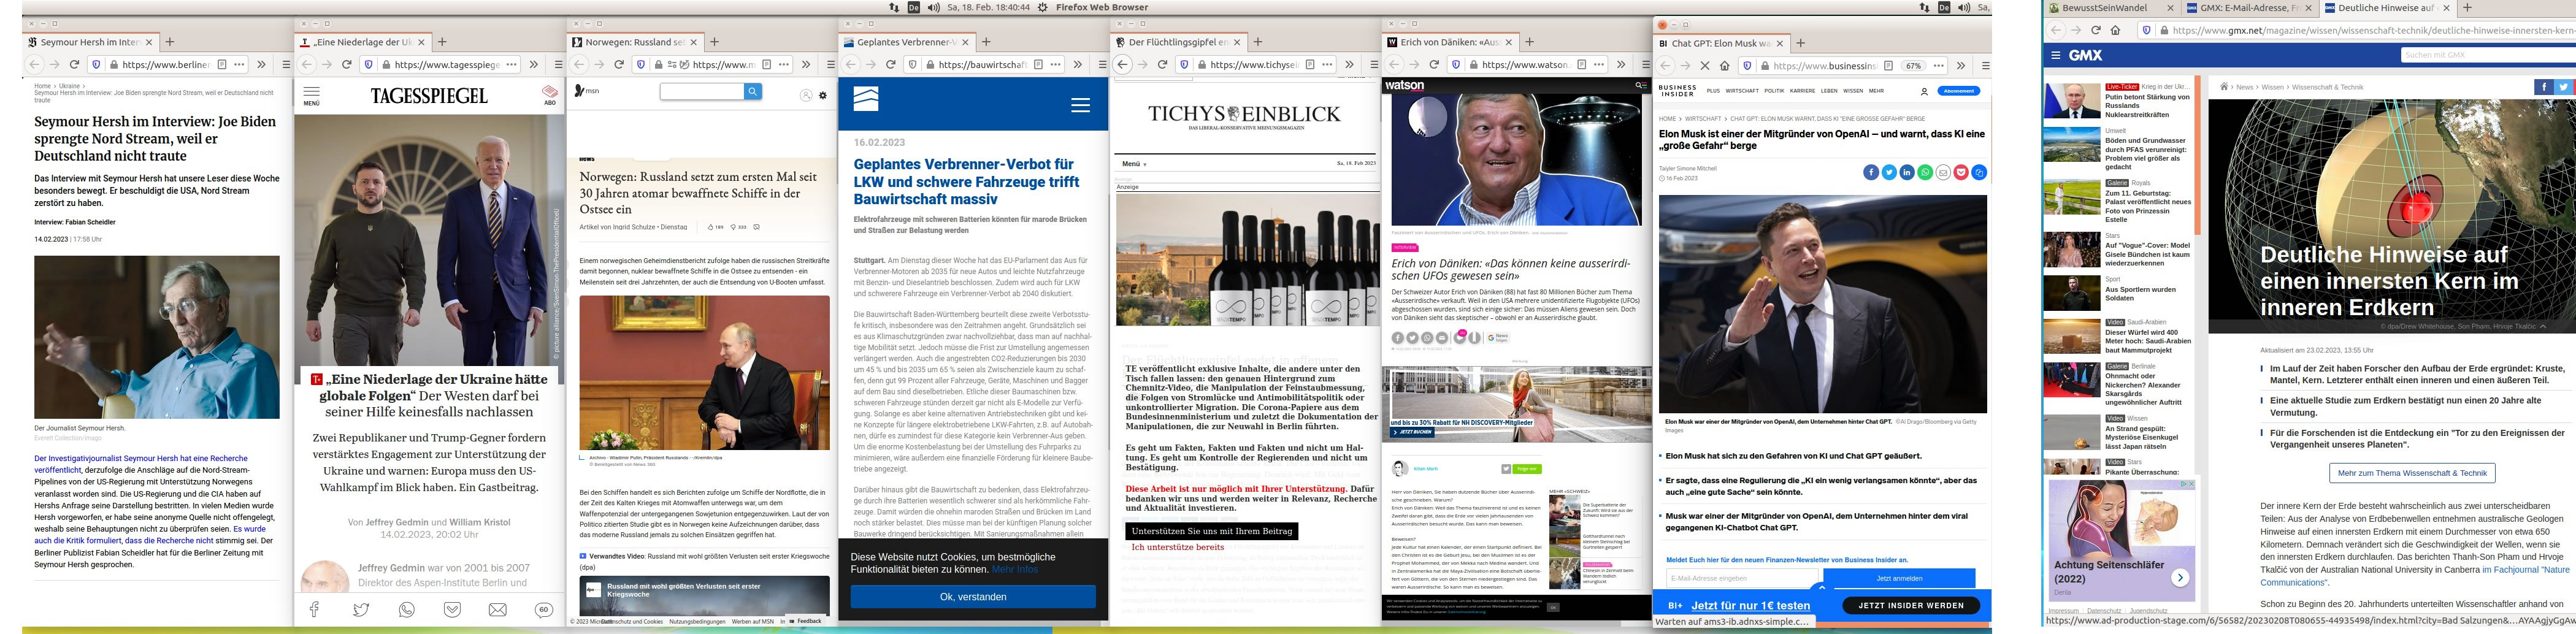Click home icon in GMX breadcrumb
The image size is (2576, 634).
(2225, 87)
